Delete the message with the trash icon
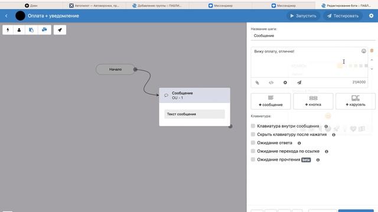The height and width of the screenshot is (212, 378). tap(372, 51)
